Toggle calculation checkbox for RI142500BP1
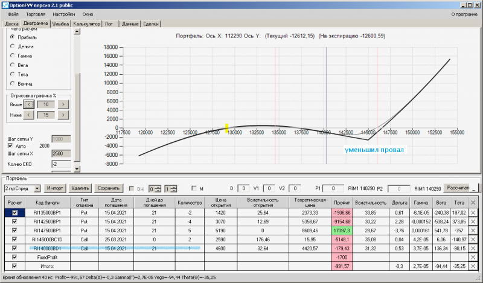 point(14,221)
